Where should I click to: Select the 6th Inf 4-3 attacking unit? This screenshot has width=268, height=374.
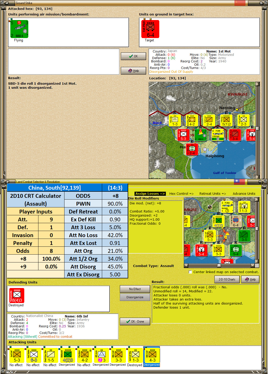(x=152, y=355)
